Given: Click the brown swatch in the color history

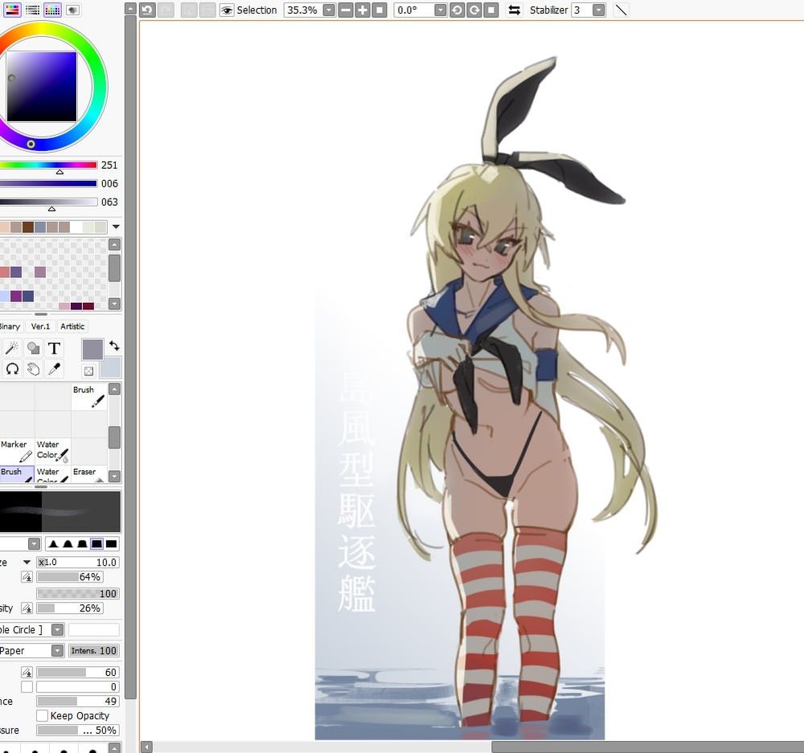Looking at the screenshot, I should (x=27, y=227).
